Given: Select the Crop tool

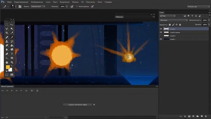Looking at the screenshot, I should point(7,33).
